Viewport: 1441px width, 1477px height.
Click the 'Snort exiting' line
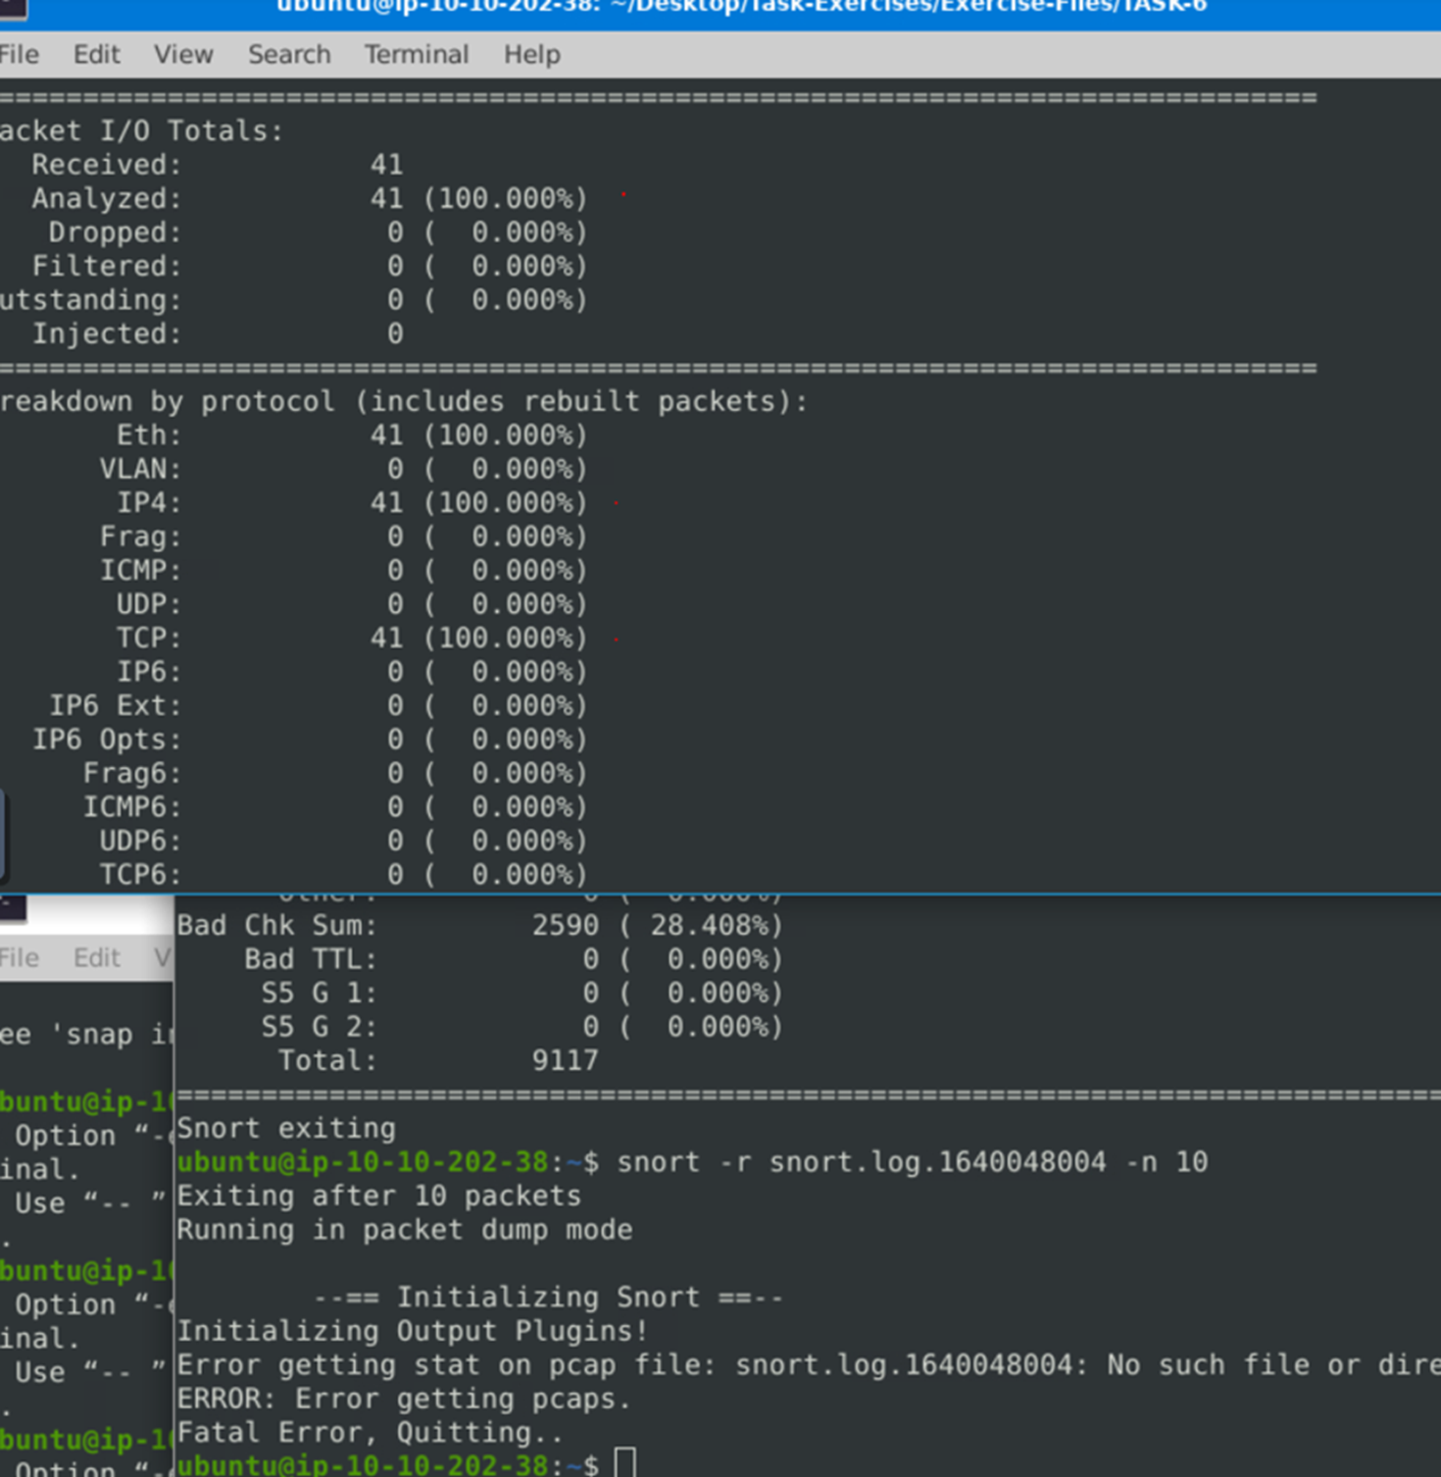tap(286, 1128)
